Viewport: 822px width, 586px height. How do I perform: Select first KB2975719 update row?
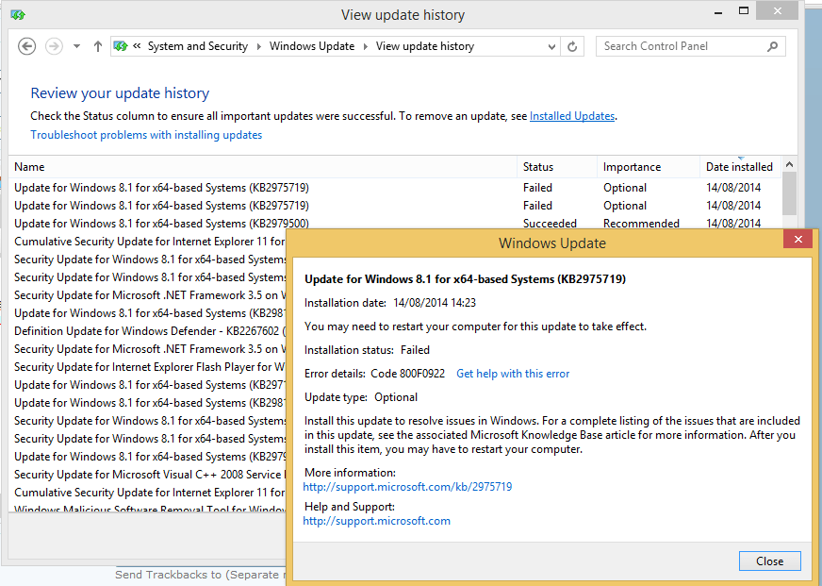[395, 188]
